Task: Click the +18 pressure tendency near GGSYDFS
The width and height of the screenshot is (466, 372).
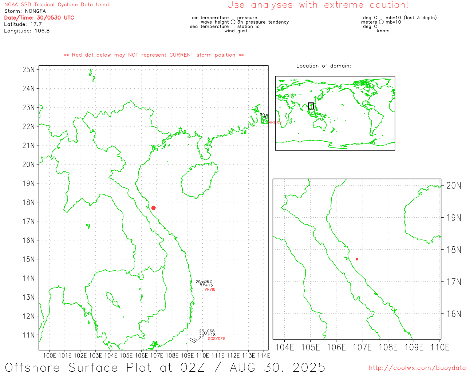Action: point(212,335)
